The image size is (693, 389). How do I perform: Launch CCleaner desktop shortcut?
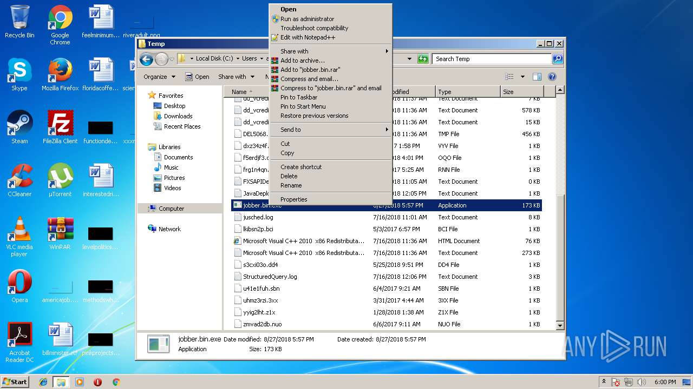(x=19, y=180)
